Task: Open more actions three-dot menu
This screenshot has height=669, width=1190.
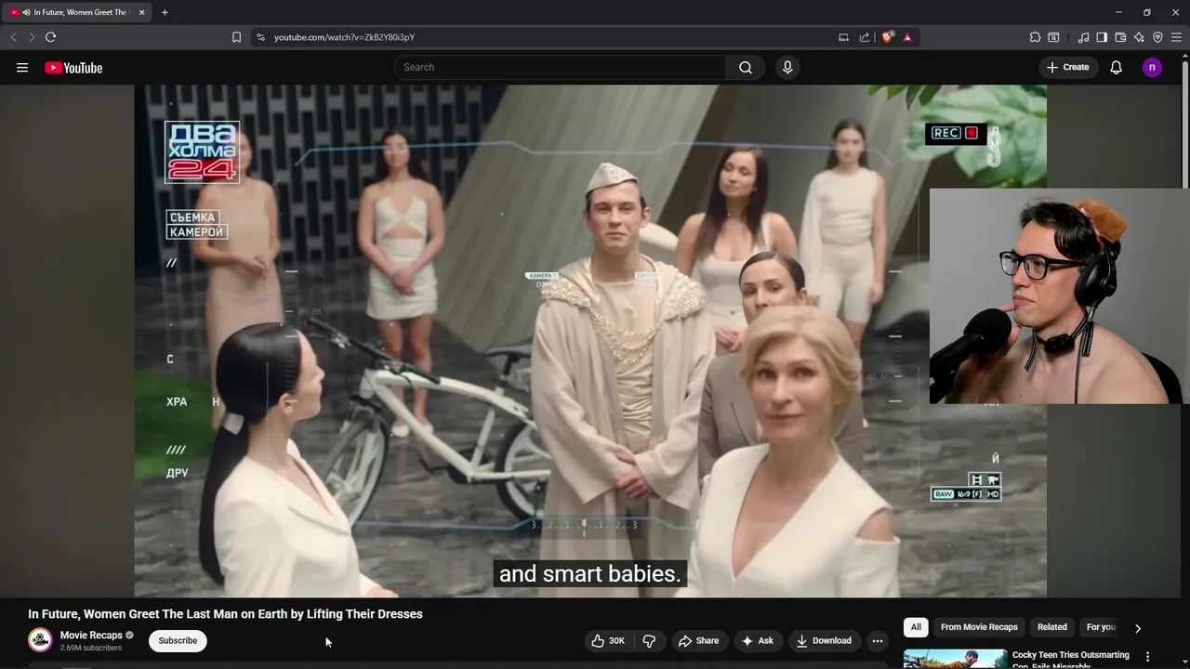Action: click(x=877, y=641)
